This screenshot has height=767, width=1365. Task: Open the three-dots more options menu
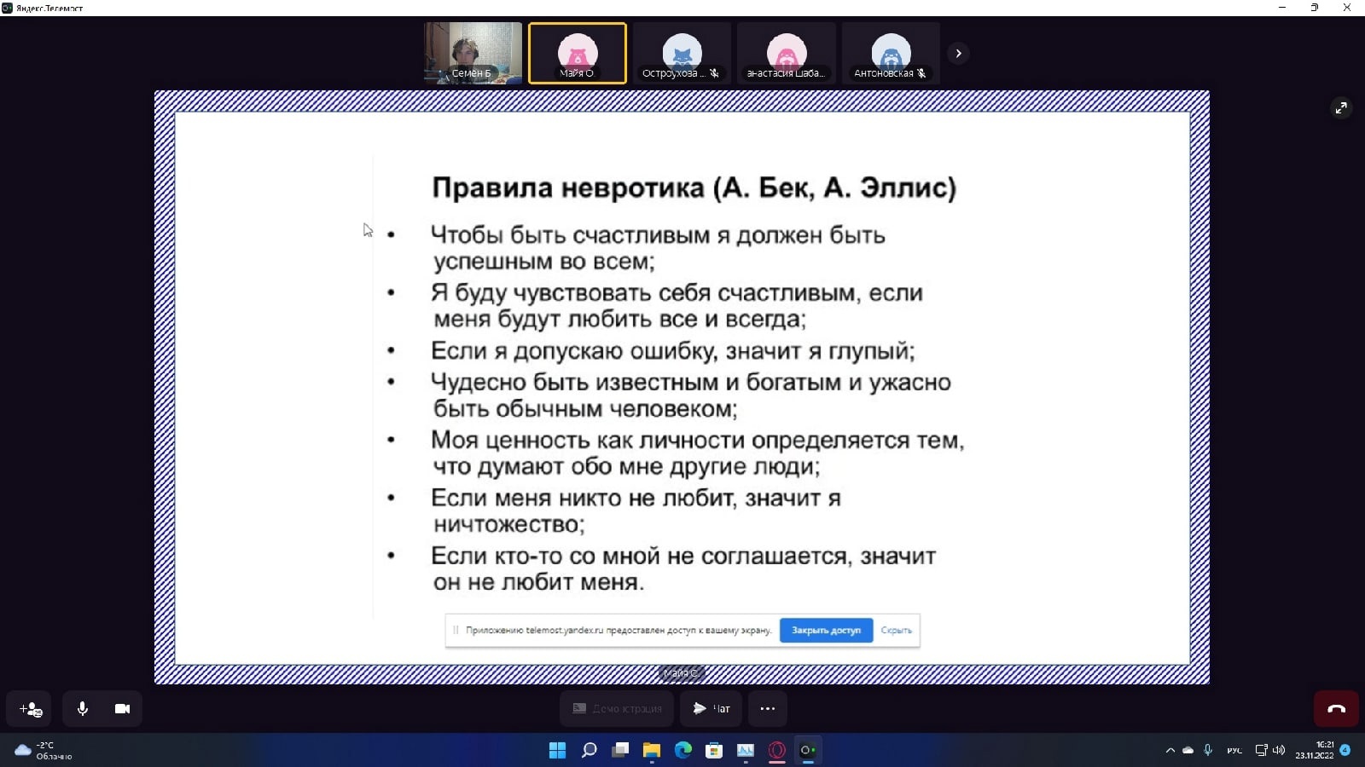coord(767,709)
